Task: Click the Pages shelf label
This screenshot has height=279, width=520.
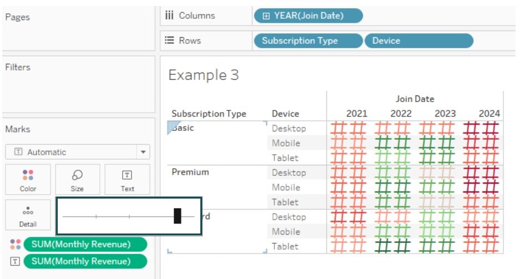Action: click(x=17, y=17)
